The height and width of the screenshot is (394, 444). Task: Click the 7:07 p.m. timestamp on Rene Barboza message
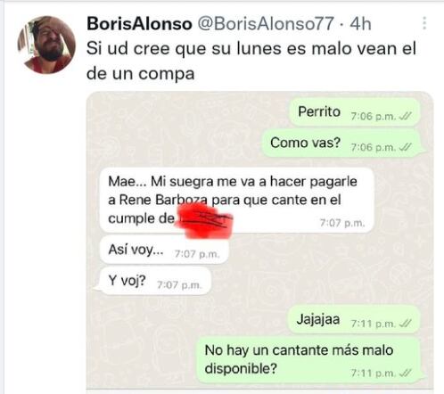(x=342, y=223)
